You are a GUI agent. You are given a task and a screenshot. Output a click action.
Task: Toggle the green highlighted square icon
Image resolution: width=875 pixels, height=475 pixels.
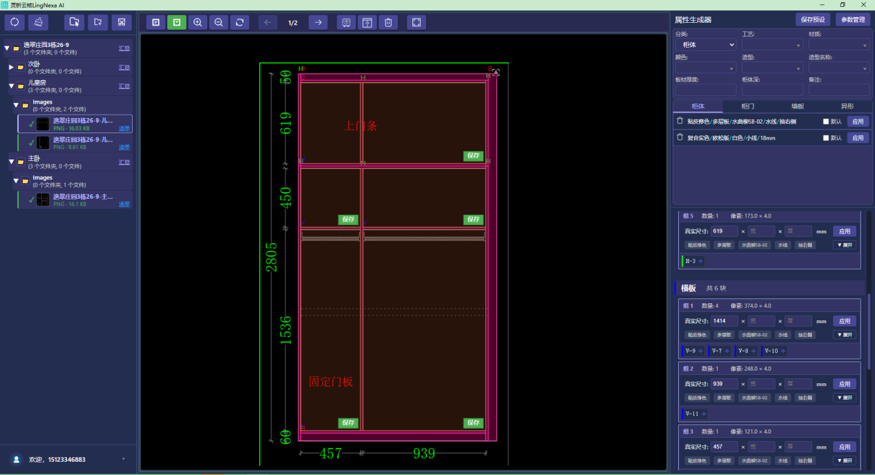pos(177,23)
